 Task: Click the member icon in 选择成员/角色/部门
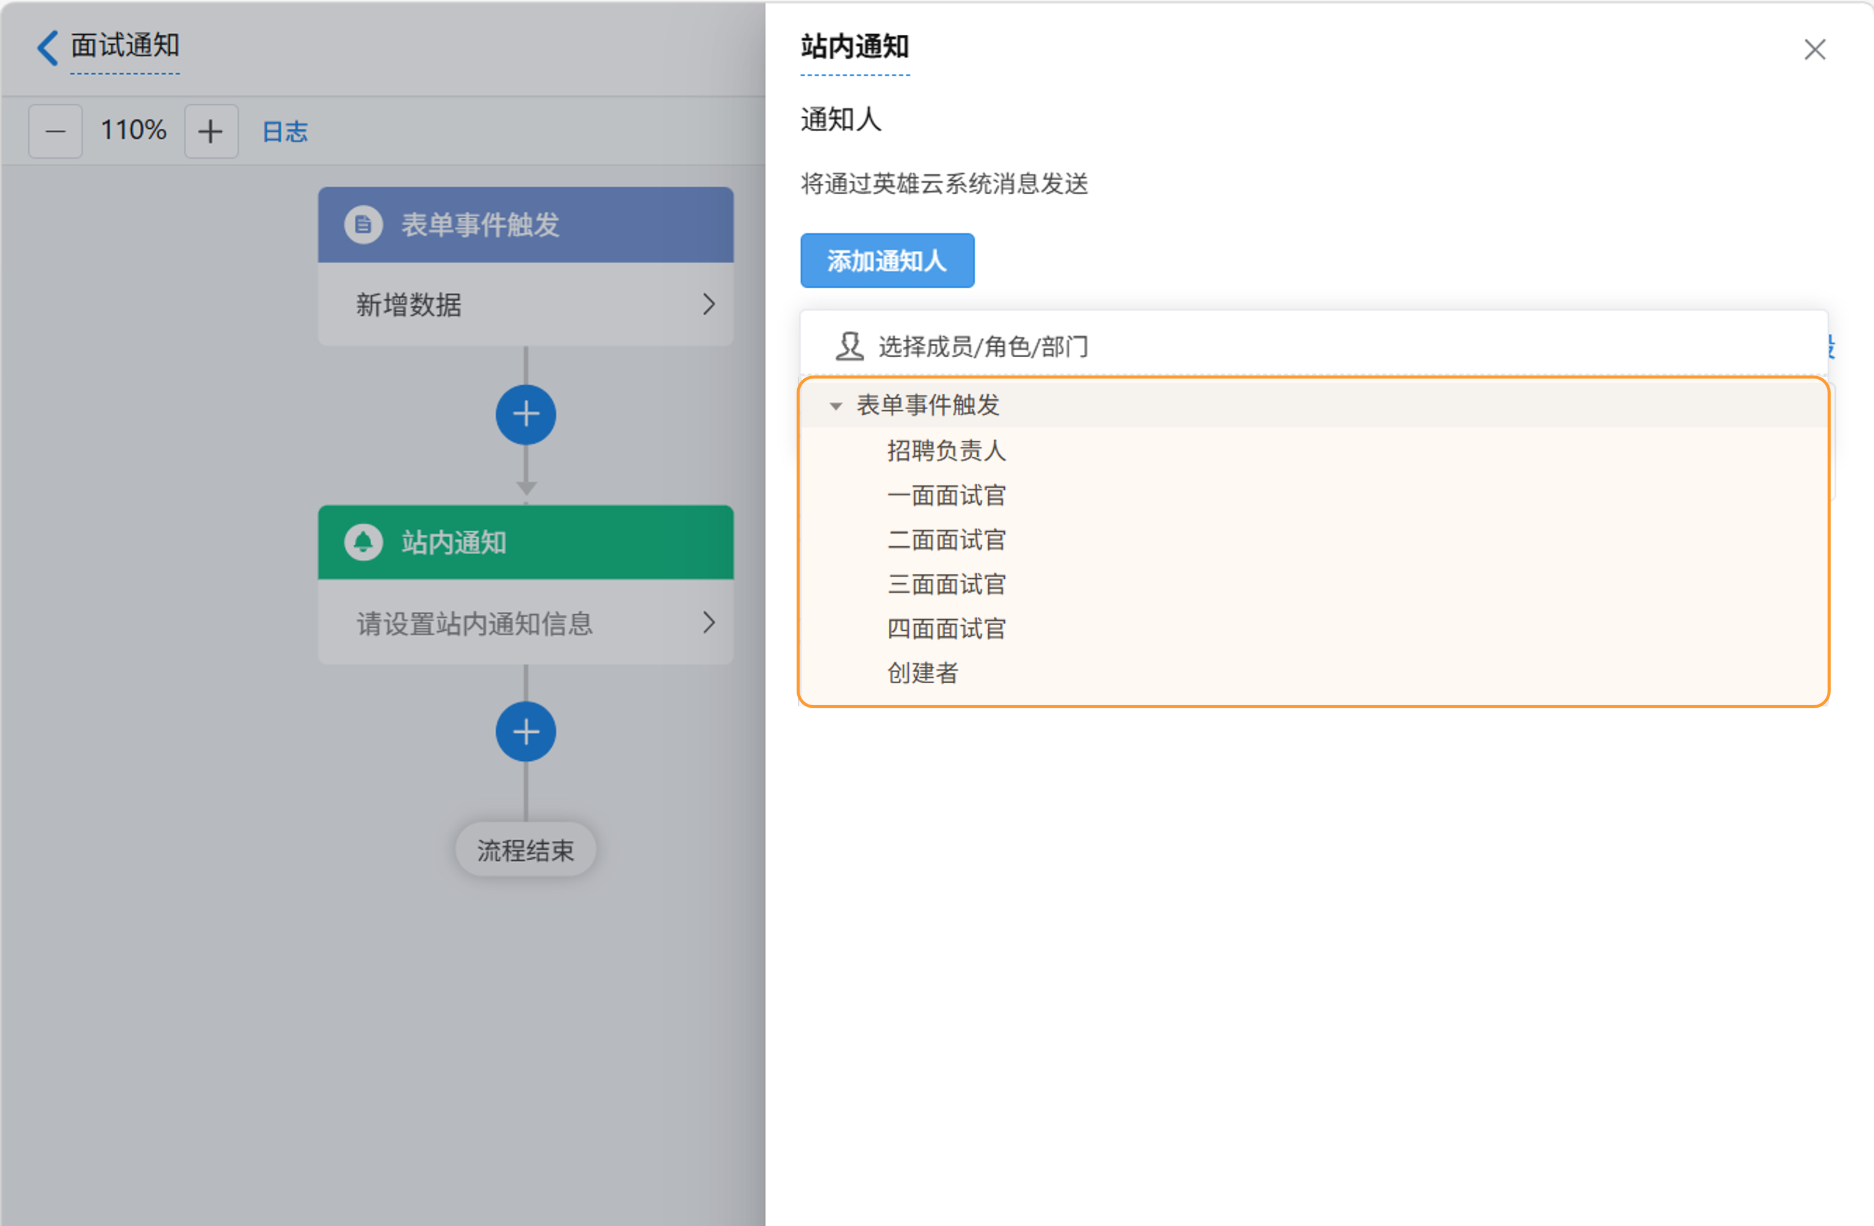click(849, 346)
